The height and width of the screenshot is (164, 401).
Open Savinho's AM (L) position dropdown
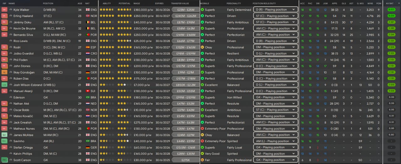[275, 141]
